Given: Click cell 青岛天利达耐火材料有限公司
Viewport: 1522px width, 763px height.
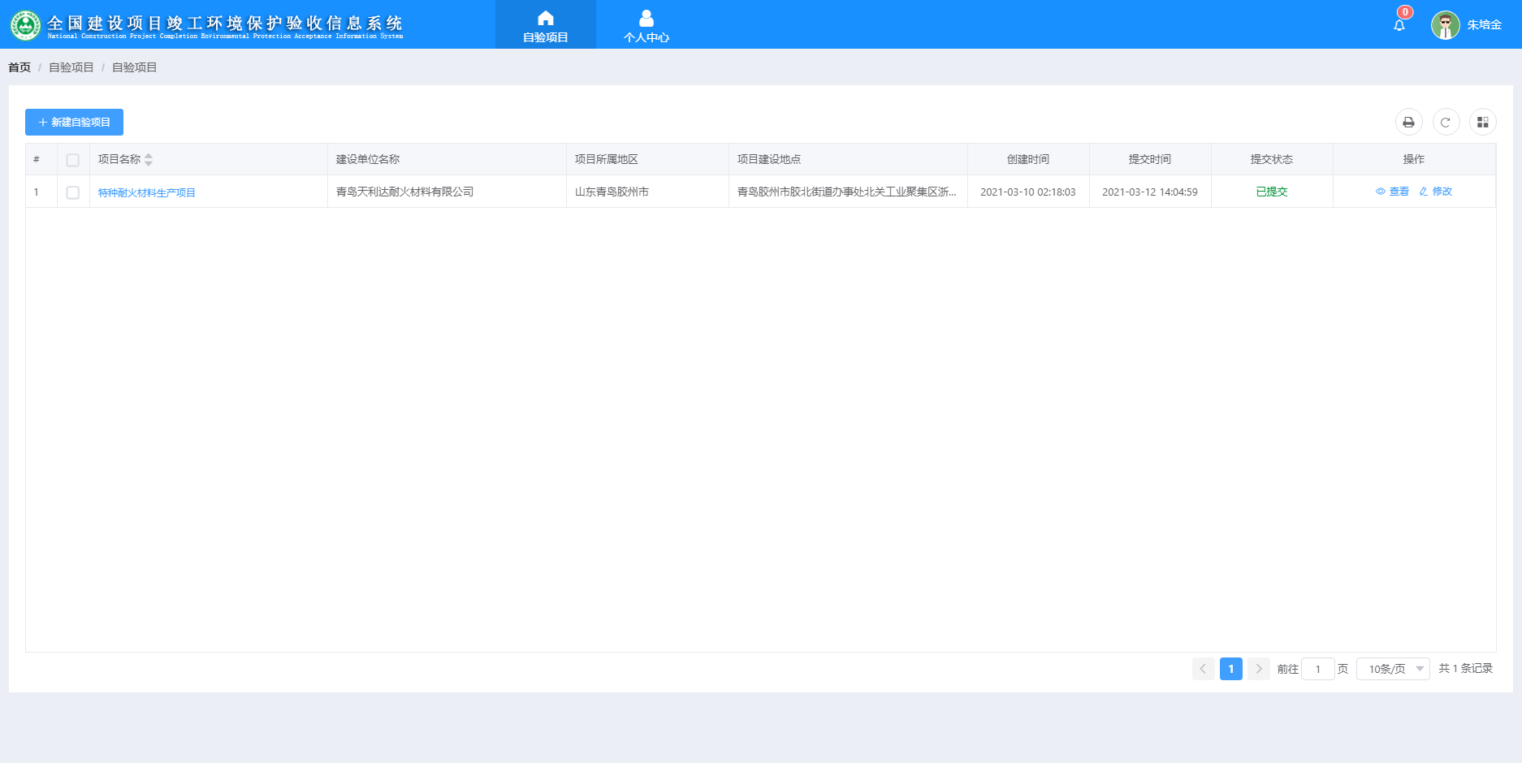Looking at the screenshot, I should (404, 192).
